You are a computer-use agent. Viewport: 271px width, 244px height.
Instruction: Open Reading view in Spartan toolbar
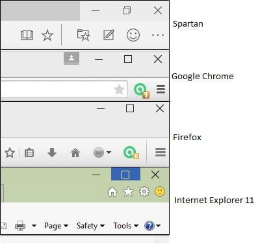[x=27, y=35]
